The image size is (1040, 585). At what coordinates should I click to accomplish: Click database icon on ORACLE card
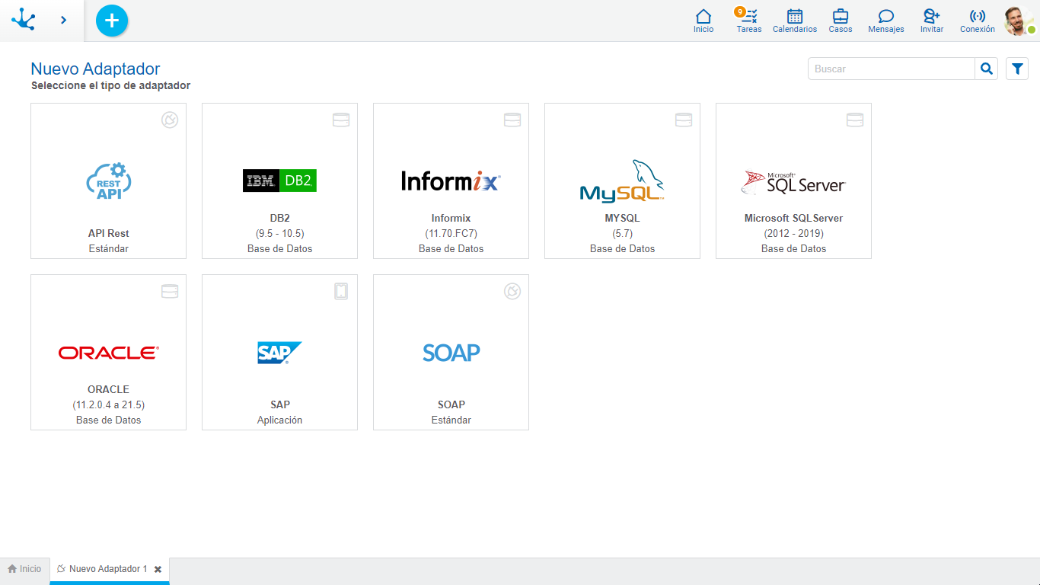tap(170, 291)
